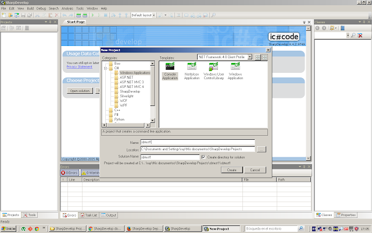Open Chrome from quick launch bar
The image size is (372, 233).
click(x=37, y=229)
